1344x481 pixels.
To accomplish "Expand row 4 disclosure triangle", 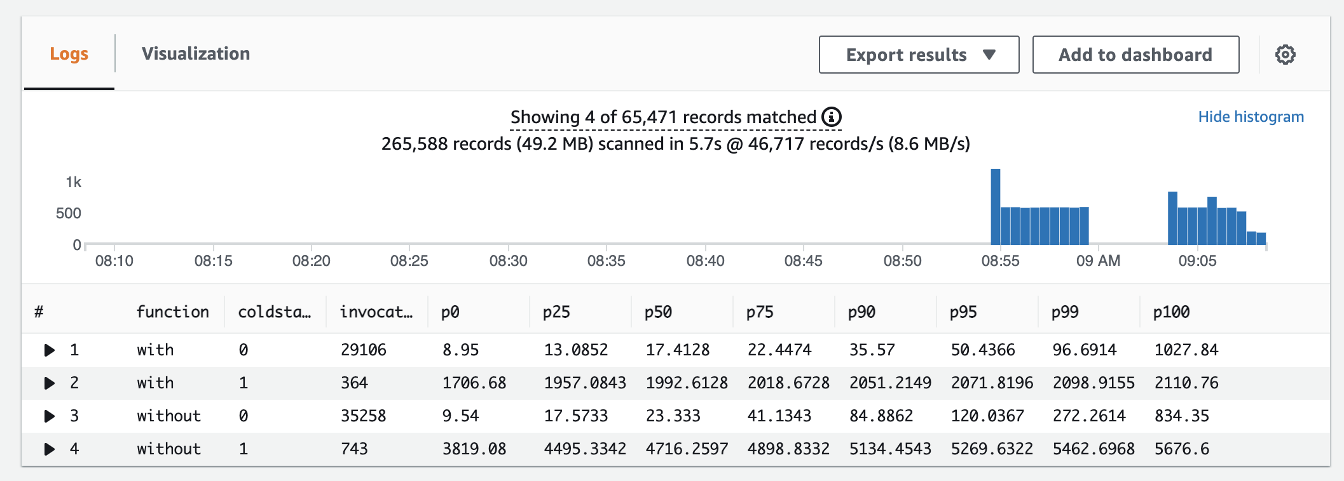I will click(49, 449).
